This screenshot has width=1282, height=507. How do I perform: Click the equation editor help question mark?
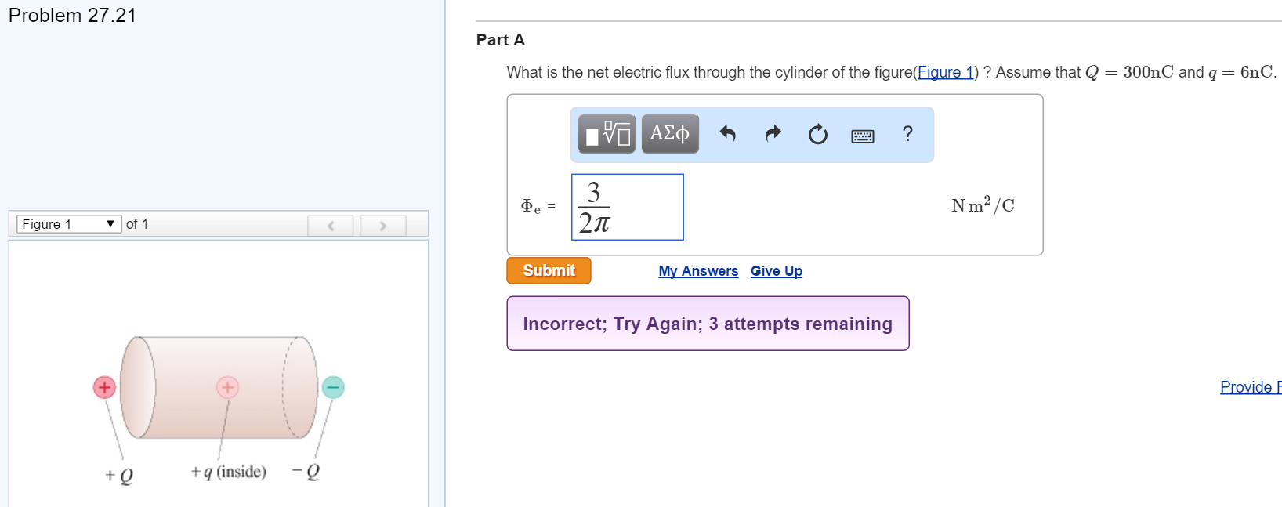coord(907,134)
